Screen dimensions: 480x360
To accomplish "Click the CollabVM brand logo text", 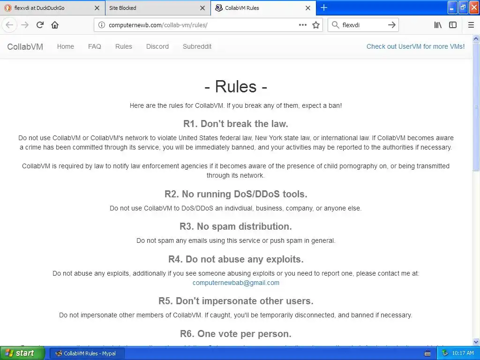I will point(25,47).
